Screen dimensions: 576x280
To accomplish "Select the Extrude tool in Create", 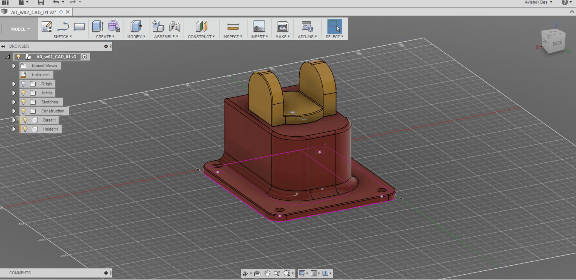I will [98, 27].
